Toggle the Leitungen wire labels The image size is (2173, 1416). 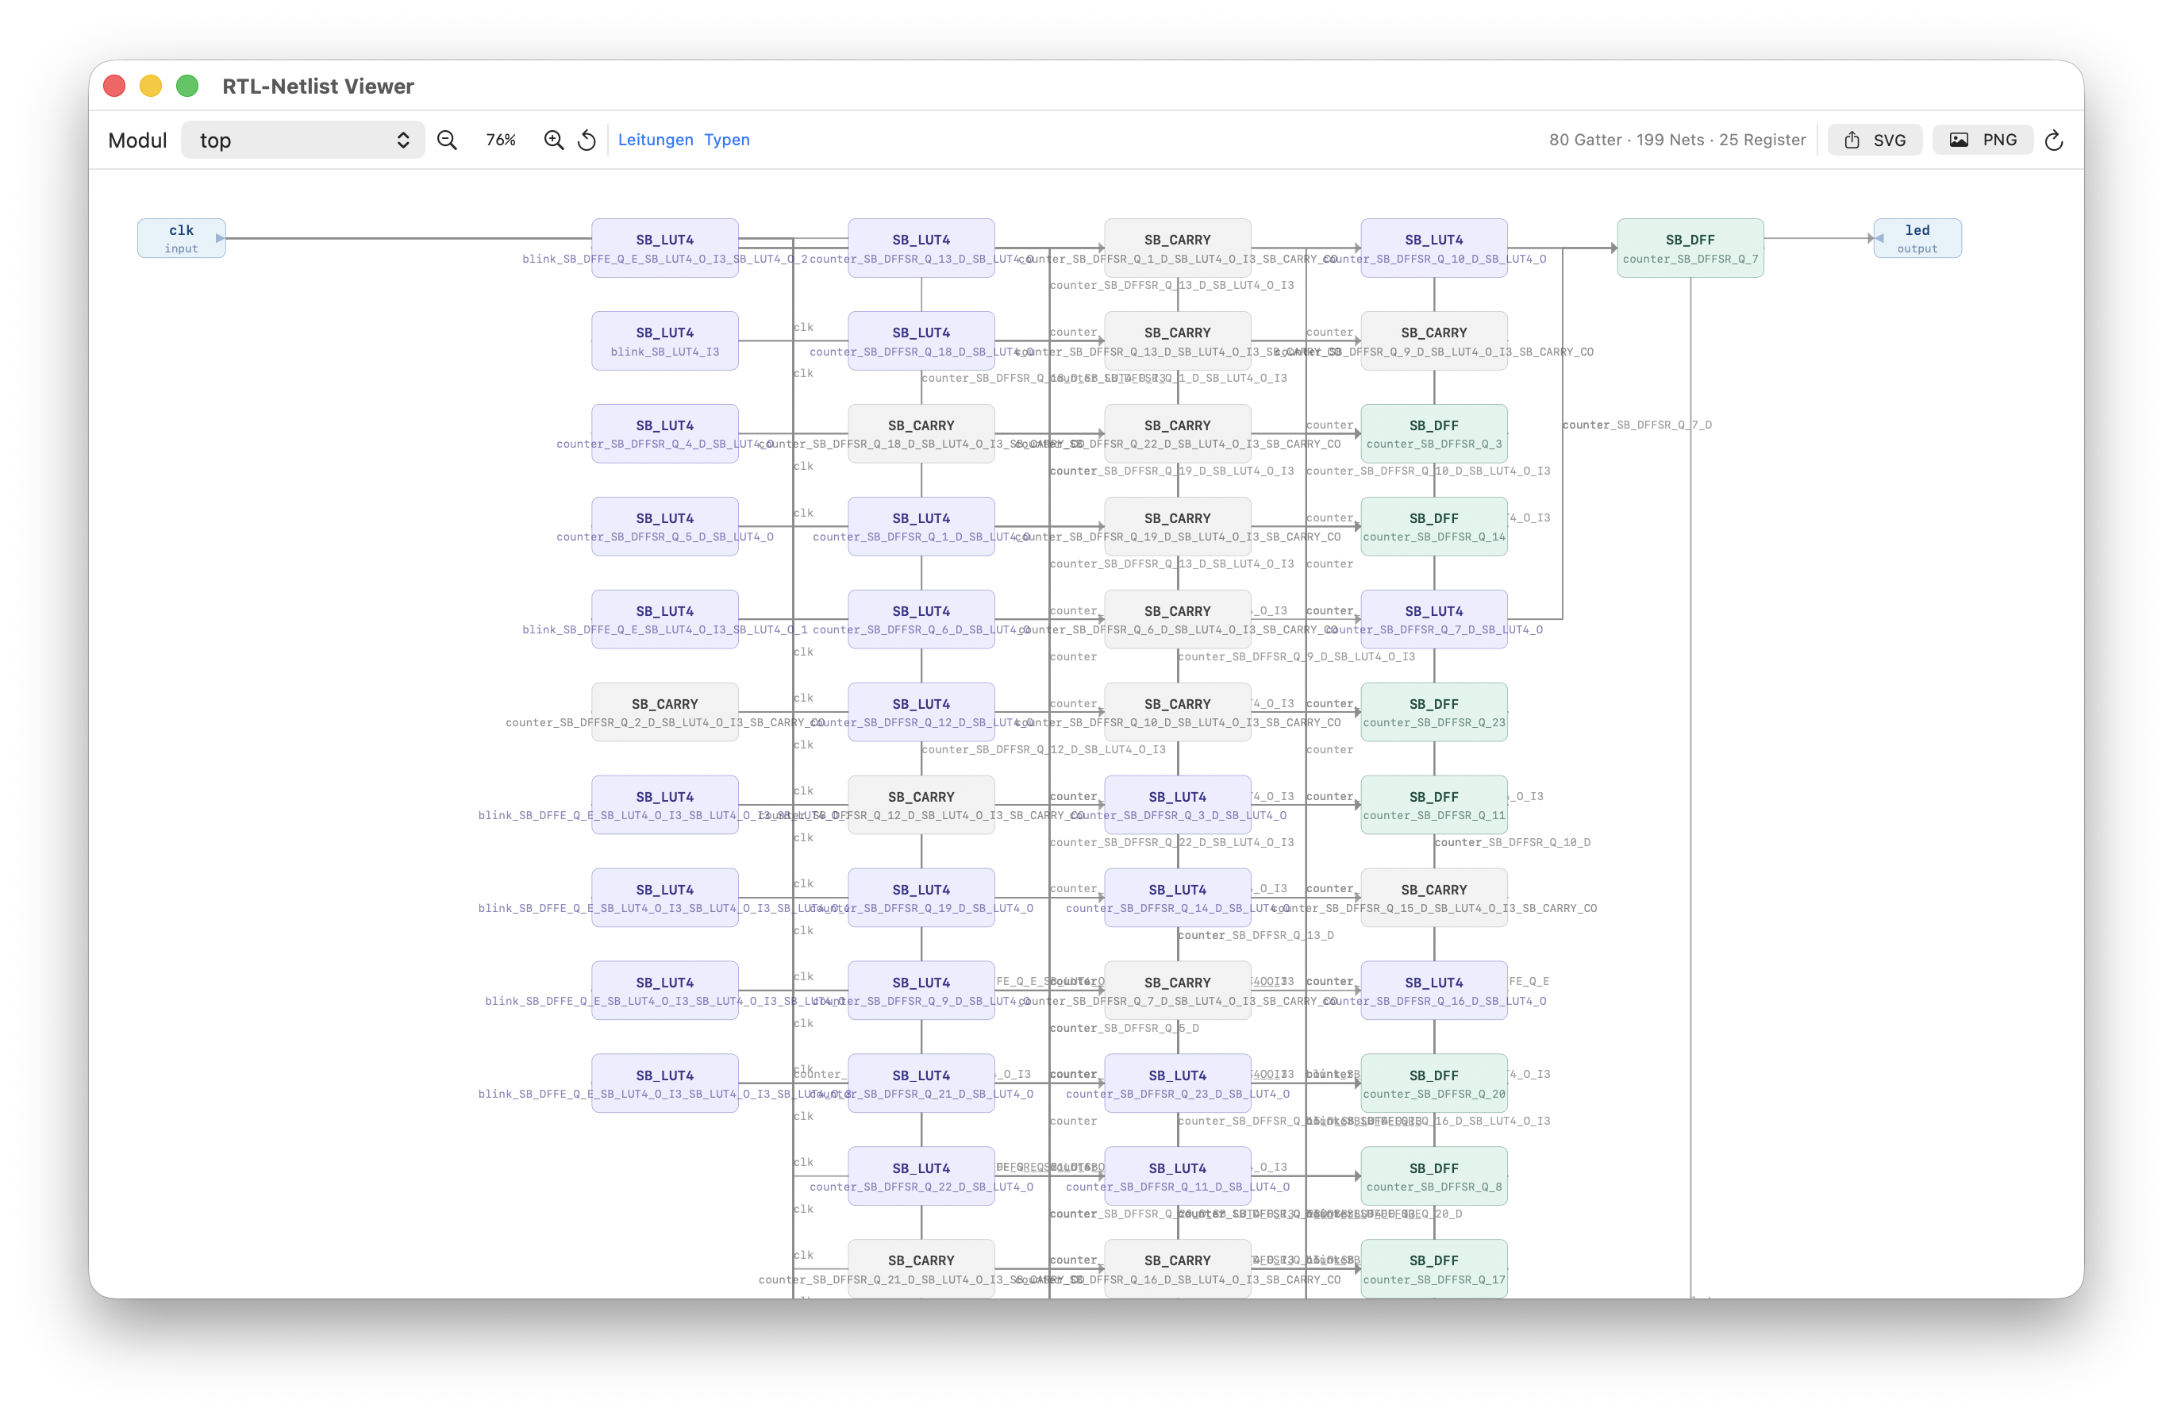click(655, 140)
